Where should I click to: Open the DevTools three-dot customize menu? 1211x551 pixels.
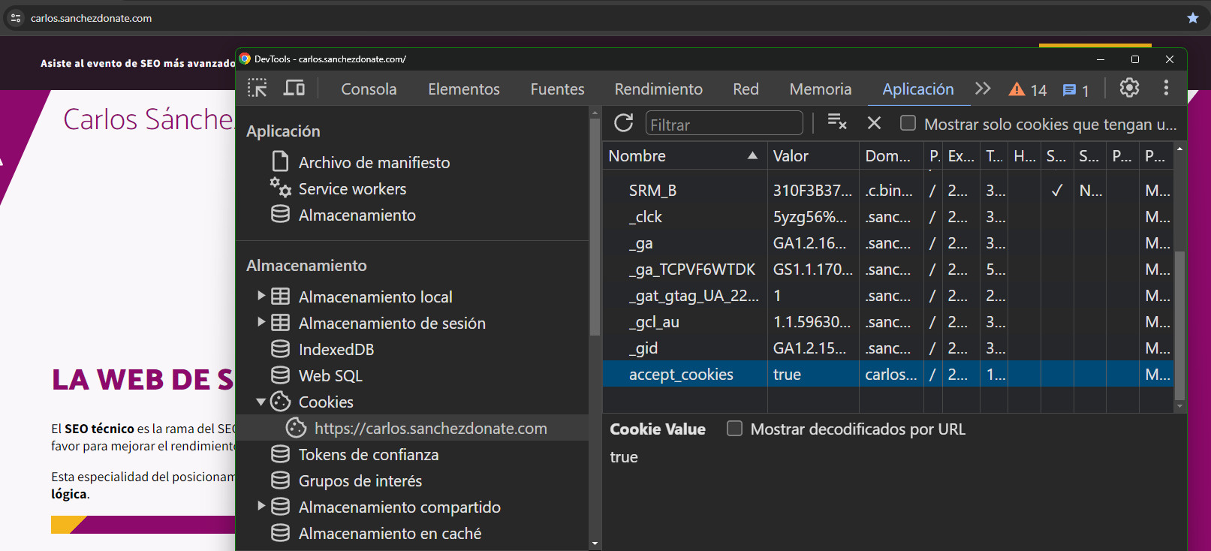[x=1166, y=89]
